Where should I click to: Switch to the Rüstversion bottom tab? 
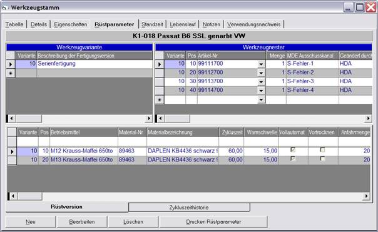[66, 207]
